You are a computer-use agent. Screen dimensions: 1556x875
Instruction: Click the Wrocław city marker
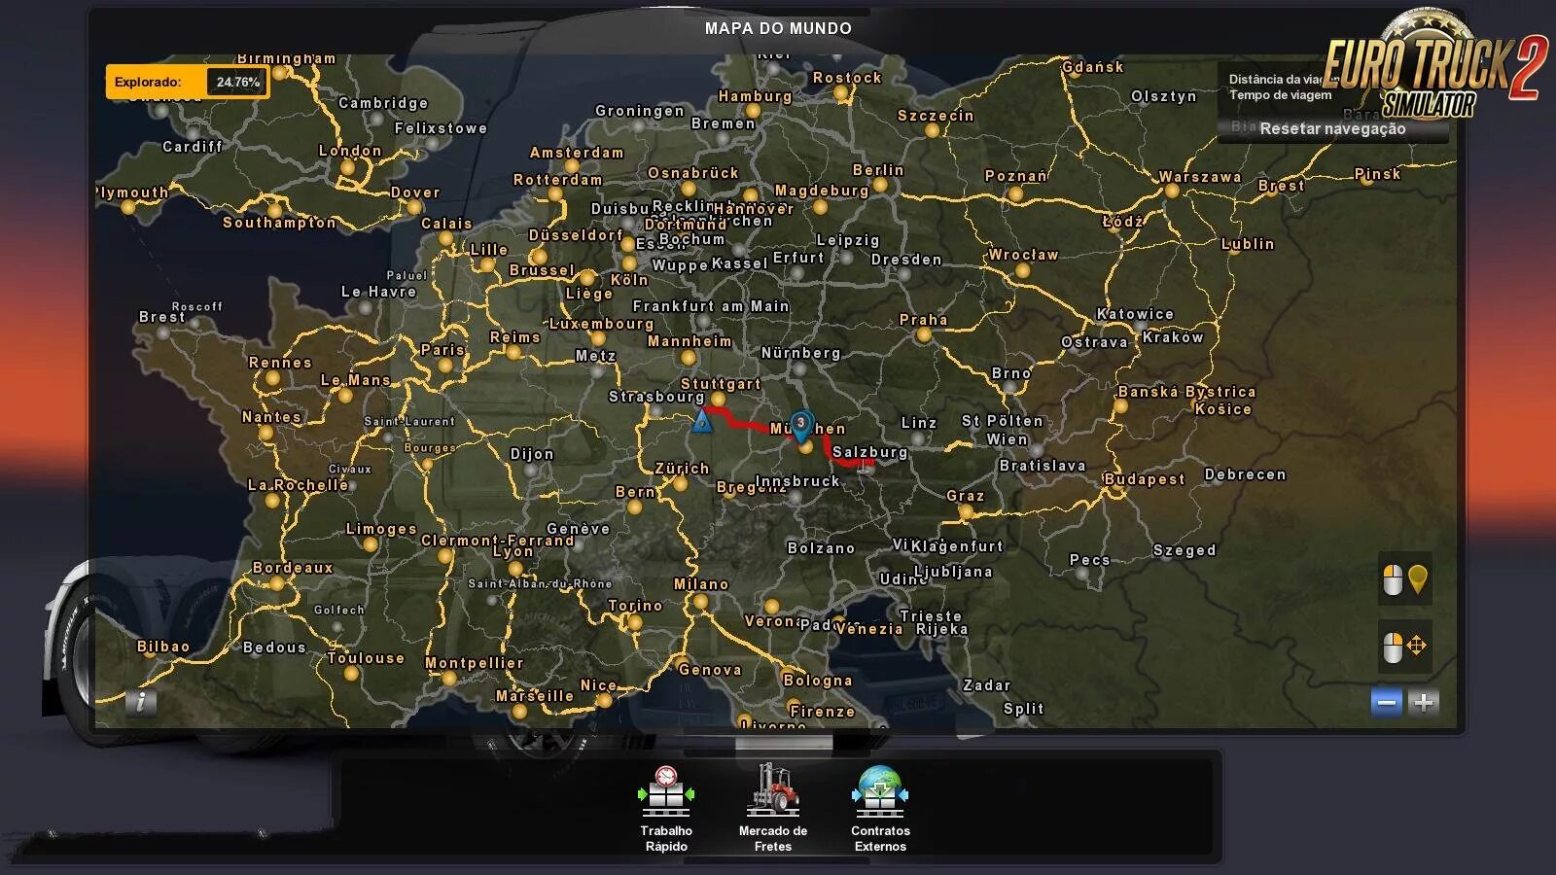click(x=1022, y=271)
